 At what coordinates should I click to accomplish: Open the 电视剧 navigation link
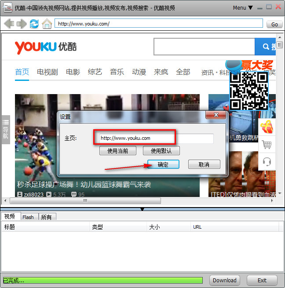pyautogui.click(x=47, y=72)
